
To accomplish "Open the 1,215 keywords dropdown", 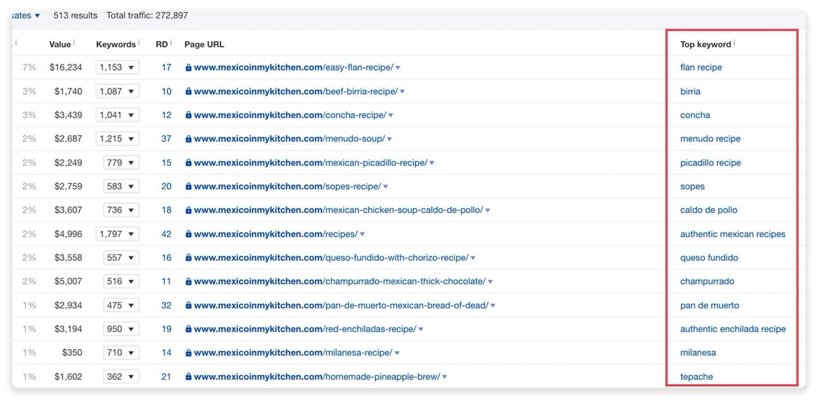I will (118, 138).
